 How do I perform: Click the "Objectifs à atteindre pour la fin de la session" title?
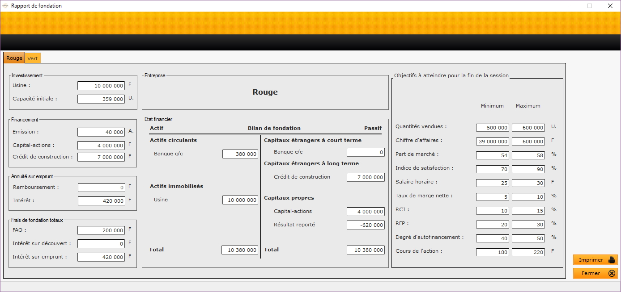(x=451, y=75)
